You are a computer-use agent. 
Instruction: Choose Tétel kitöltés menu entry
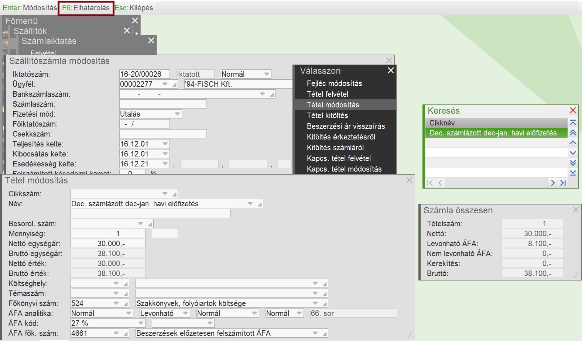point(327,116)
